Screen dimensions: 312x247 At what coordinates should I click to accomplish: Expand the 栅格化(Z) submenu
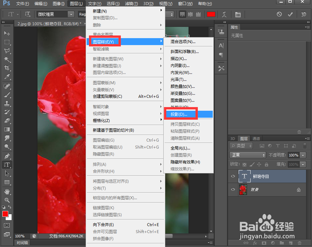coord(125,120)
